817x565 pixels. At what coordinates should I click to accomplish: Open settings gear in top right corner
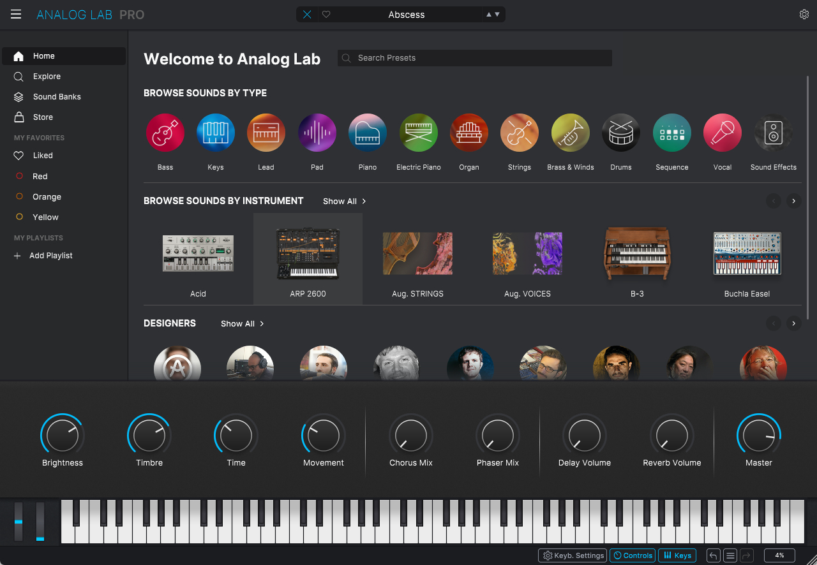(x=804, y=15)
